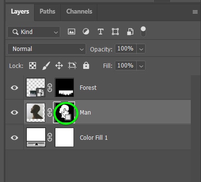Open the Kind filter dropdown
The width and height of the screenshot is (201, 182).
point(34,32)
